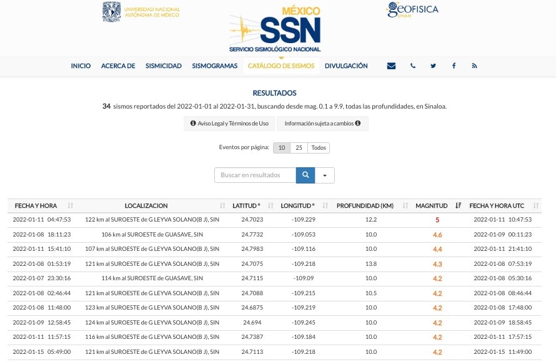Click depth value 10.5
556x362 pixels.
click(x=371, y=293)
